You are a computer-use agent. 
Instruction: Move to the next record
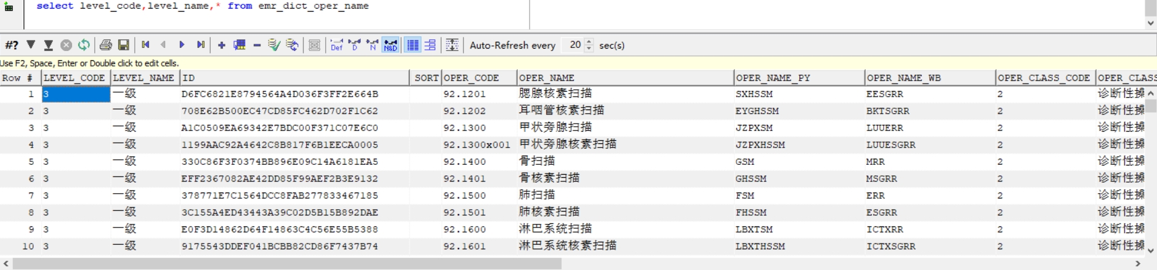pyautogui.click(x=182, y=45)
